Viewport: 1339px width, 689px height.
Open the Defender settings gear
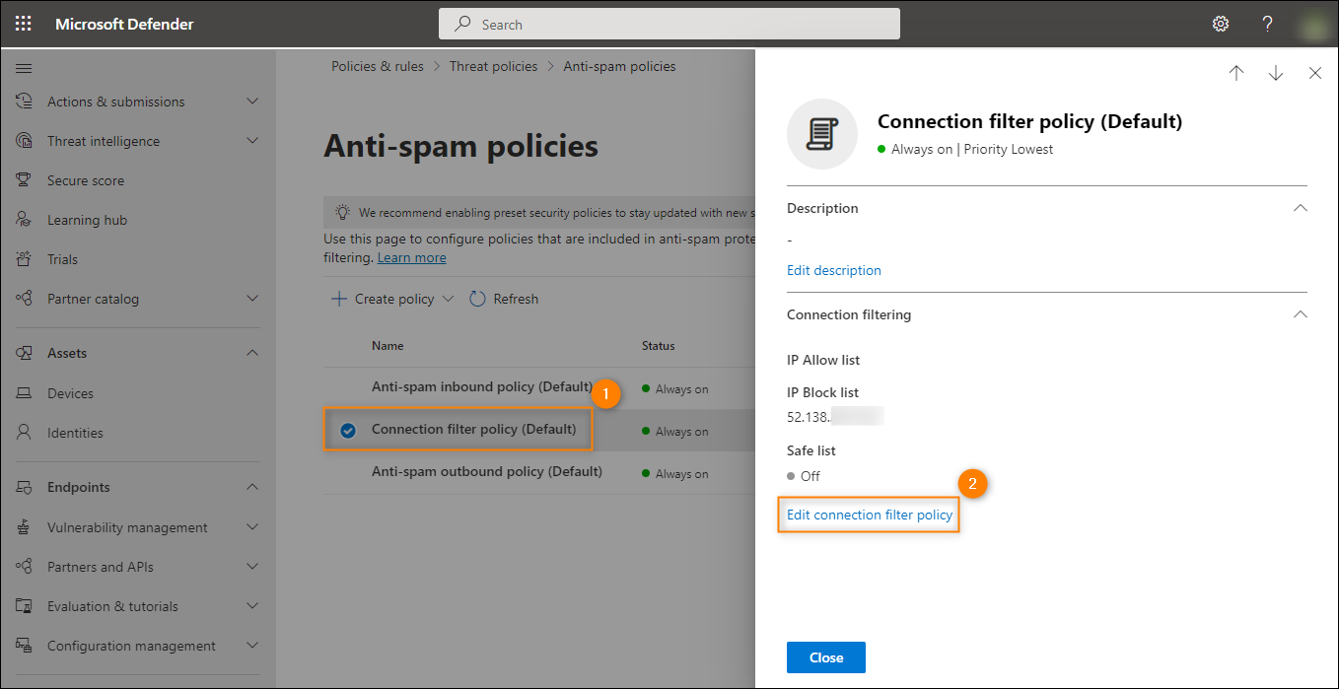1220,23
